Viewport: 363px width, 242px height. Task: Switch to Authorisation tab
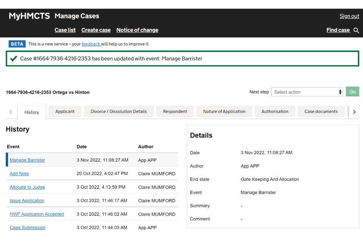275,112
